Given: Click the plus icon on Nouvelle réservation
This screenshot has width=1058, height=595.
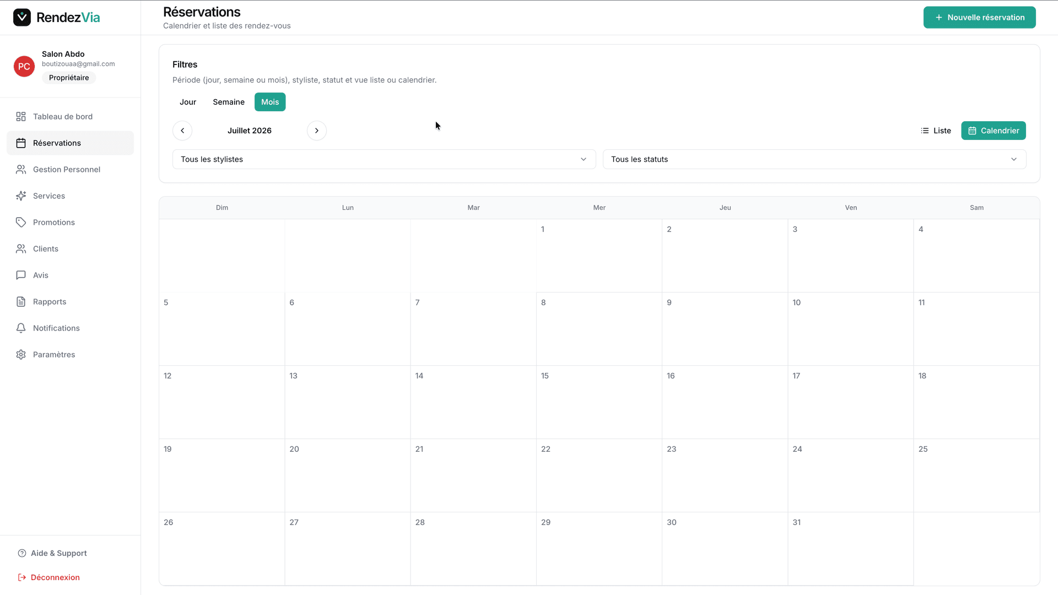Looking at the screenshot, I should point(939,18).
